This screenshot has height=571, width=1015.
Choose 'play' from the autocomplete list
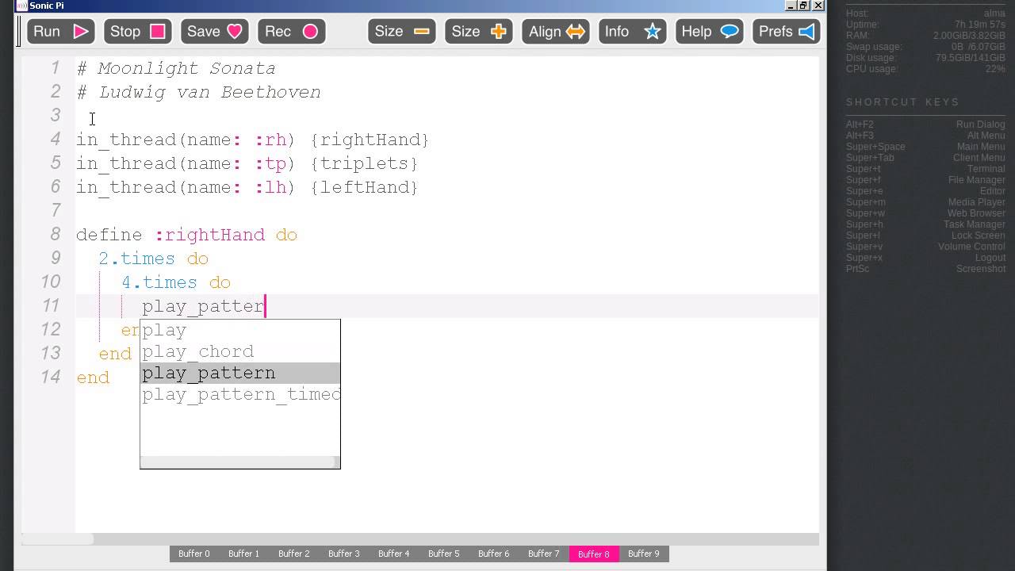[x=239, y=331]
